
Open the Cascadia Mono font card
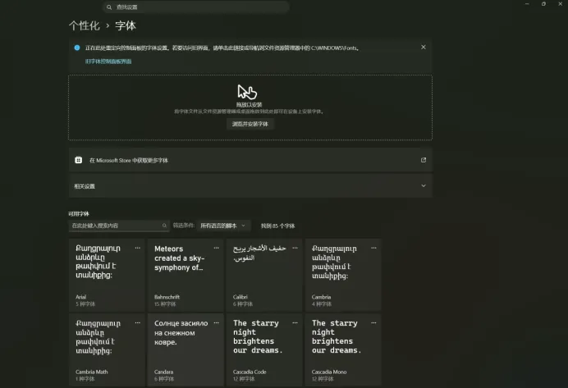click(x=343, y=349)
